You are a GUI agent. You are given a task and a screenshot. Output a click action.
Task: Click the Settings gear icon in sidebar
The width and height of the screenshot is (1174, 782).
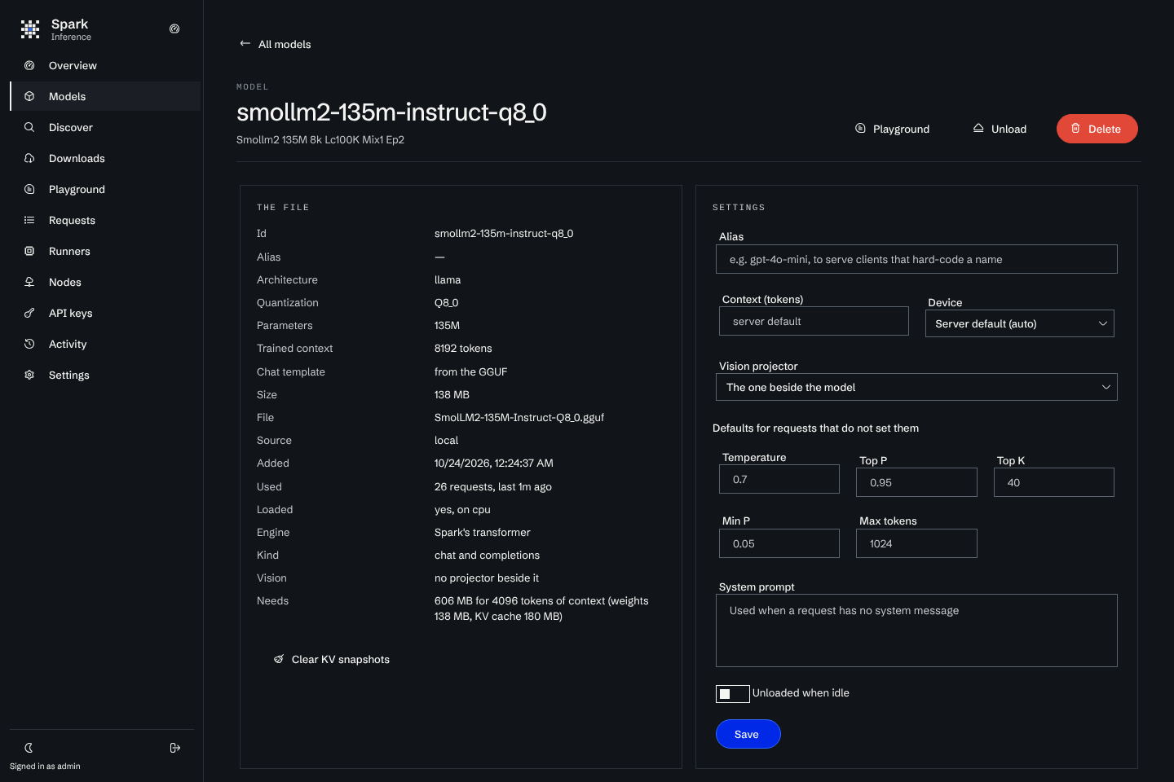pos(29,375)
